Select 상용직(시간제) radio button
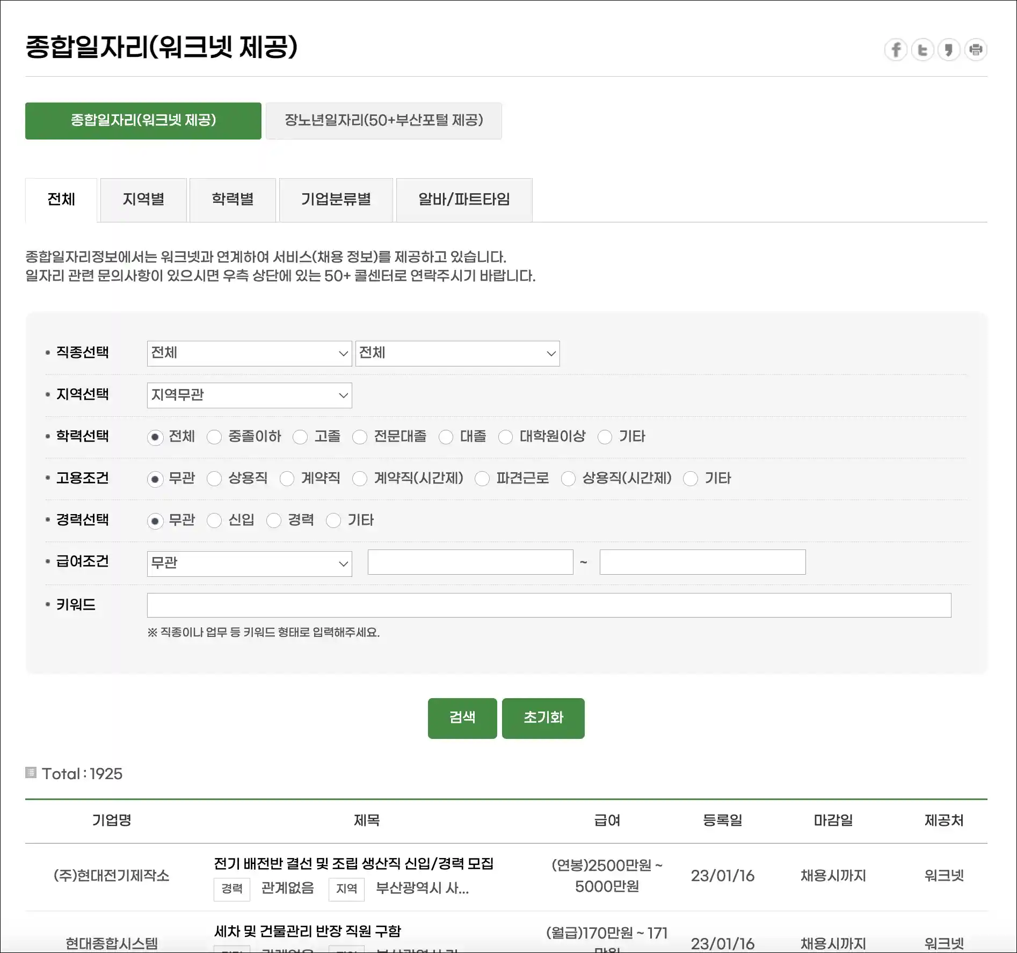The image size is (1017, 953). pyautogui.click(x=569, y=479)
